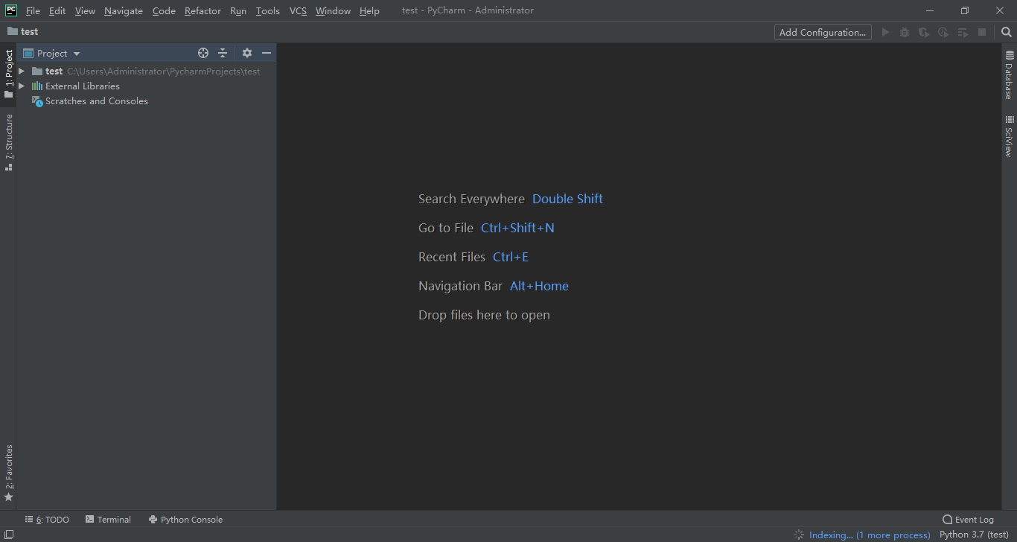Click the tool windows quick access icon

click(x=9, y=535)
